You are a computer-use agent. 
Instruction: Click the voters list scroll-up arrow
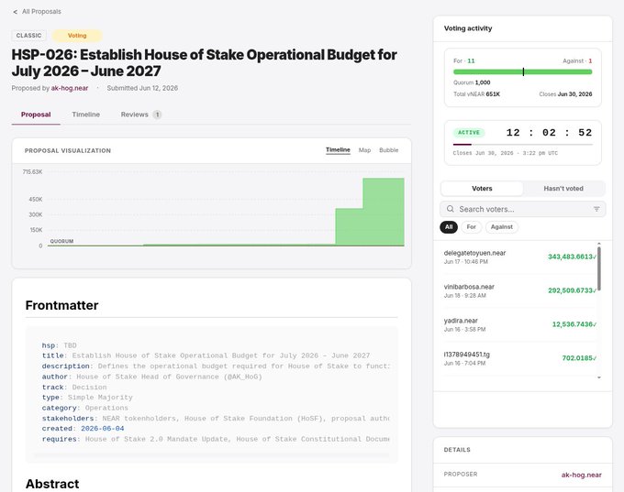[x=599, y=243]
